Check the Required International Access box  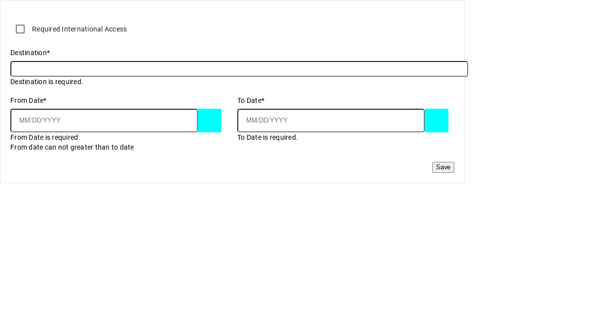[20, 29]
